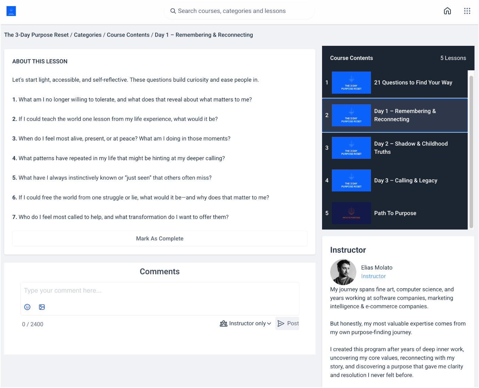The image size is (479, 388).
Task: Click the 0 / 2400 character counter
Action: tap(33, 324)
